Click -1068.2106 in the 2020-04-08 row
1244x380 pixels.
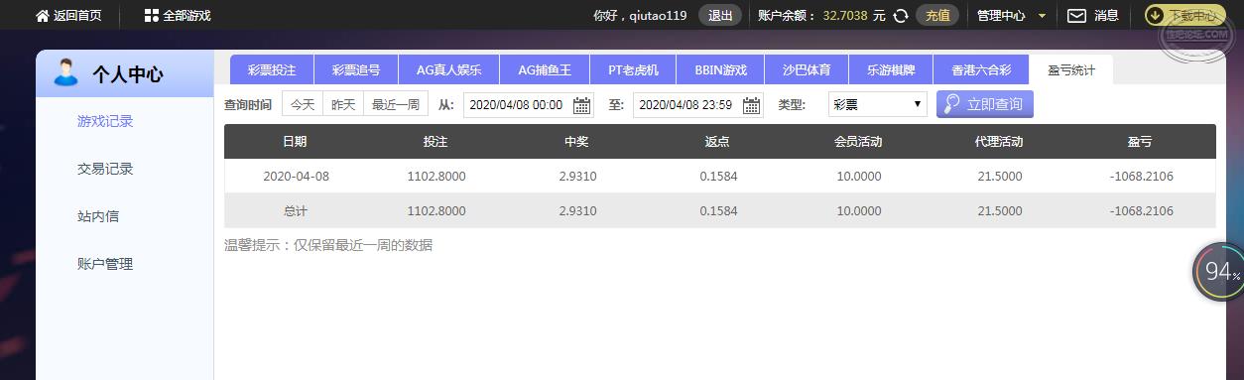point(1142,176)
